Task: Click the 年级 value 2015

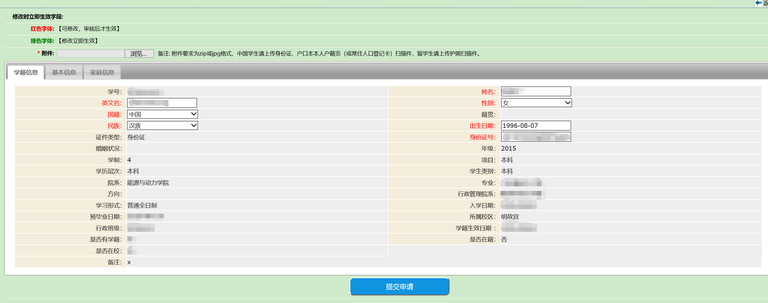Action: 508,148
